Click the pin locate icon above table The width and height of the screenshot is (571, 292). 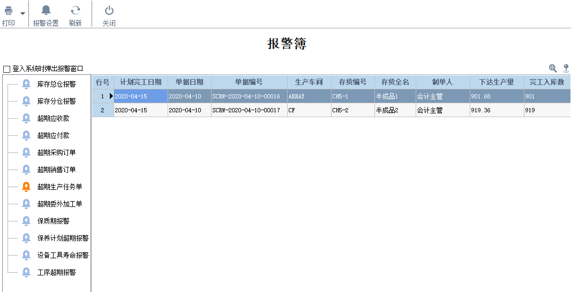pos(566,68)
